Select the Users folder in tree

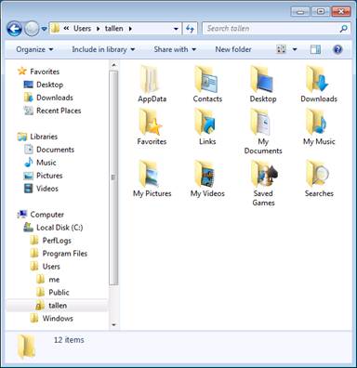pyautogui.click(x=45, y=267)
